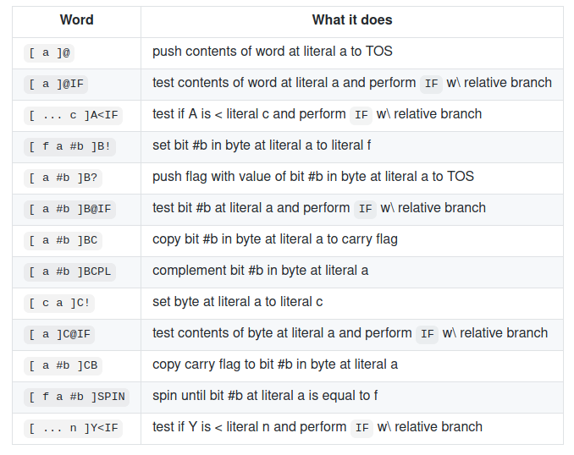Click the [ a #b ]BCPL code word

tap(69, 271)
